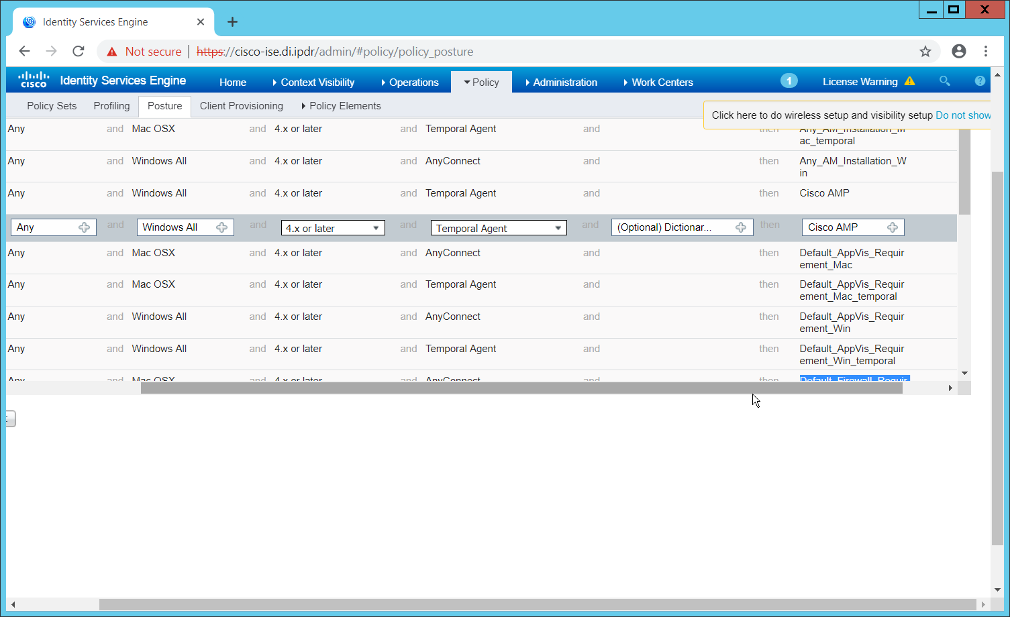
Task: Open the Profiling tab
Action: coord(111,106)
